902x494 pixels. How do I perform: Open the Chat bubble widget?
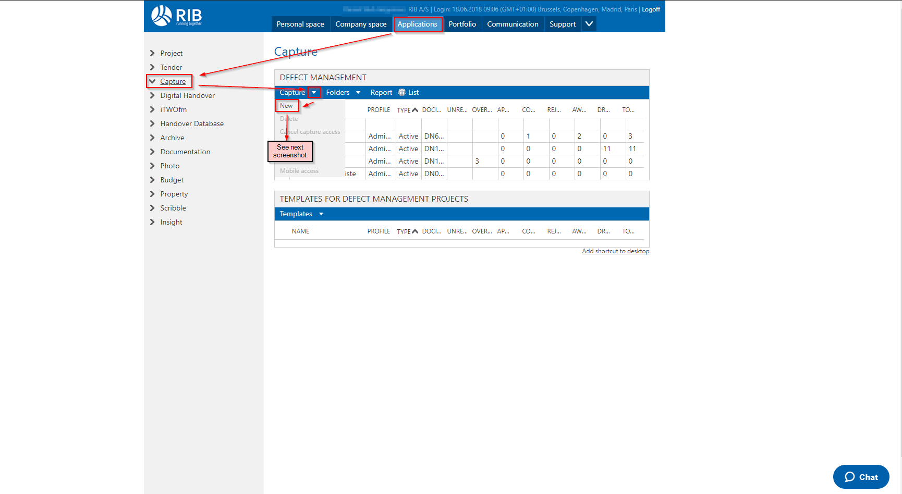pyautogui.click(x=861, y=477)
